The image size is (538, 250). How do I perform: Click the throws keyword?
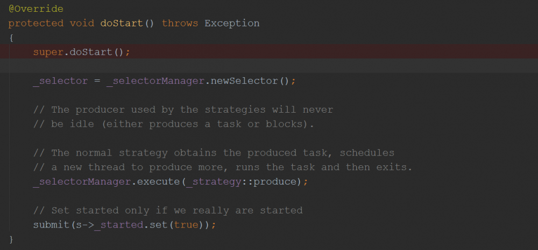(x=180, y=24)
